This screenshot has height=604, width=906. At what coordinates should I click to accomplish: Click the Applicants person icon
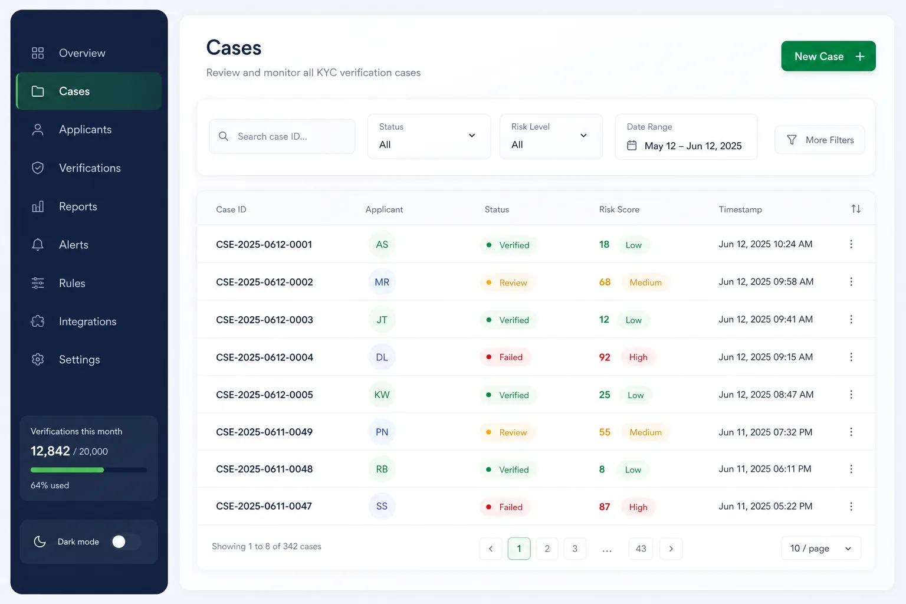click(x=38, y=130)
